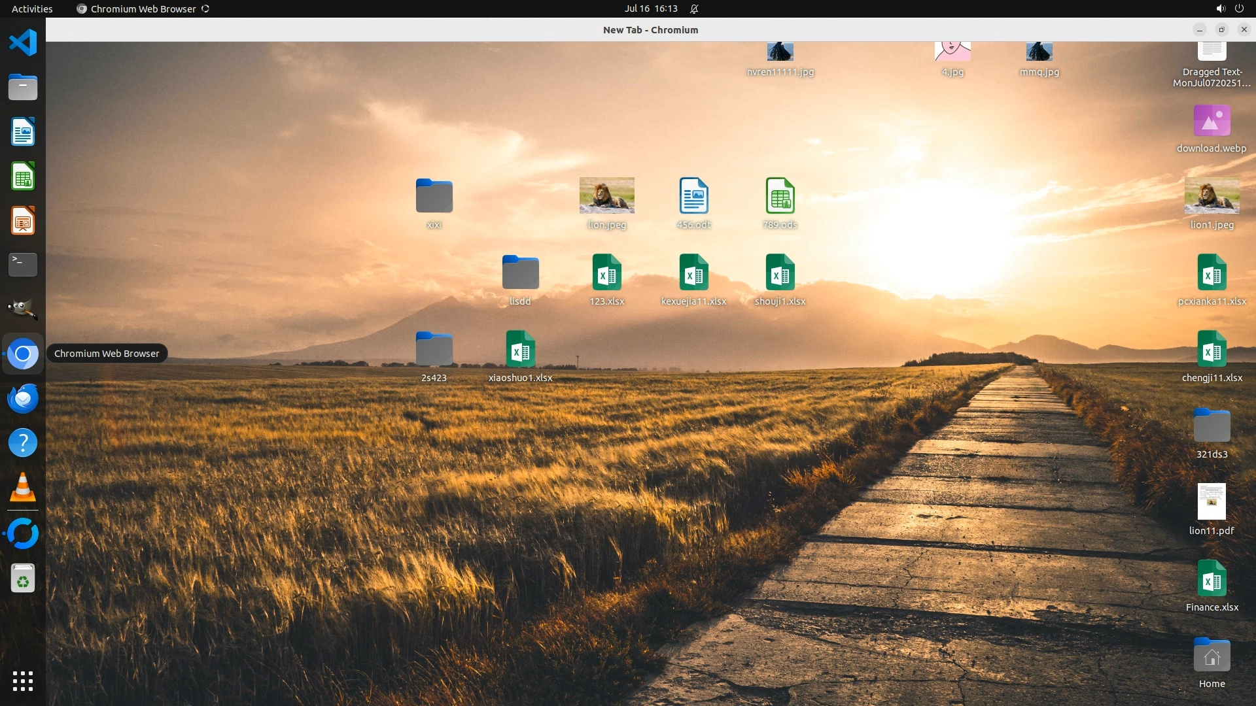Open LibreOffice Calc in the dock
The width and height of the screenshot is (1256, 706).
(23, 176)
